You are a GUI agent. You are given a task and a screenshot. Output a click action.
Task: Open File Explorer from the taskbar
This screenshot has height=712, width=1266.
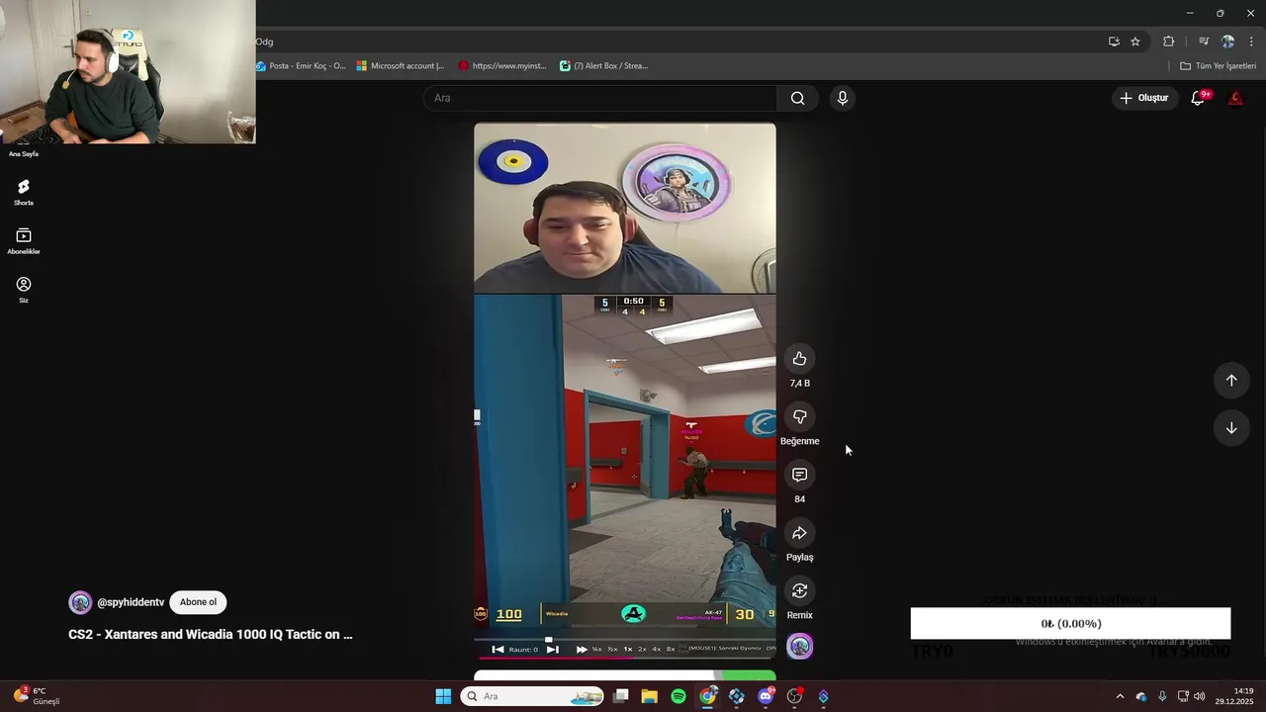click(649, 697)
